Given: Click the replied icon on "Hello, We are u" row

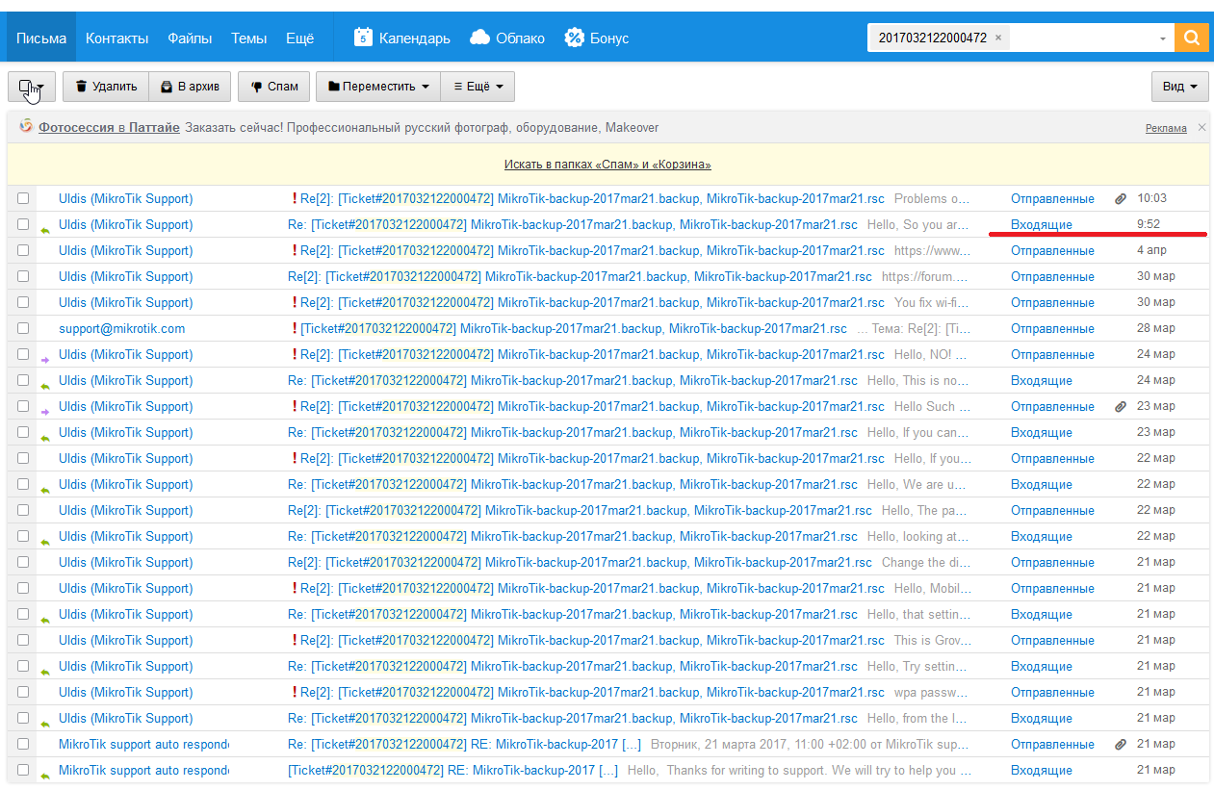Looking at the screenshot, I should click(44, 490).
